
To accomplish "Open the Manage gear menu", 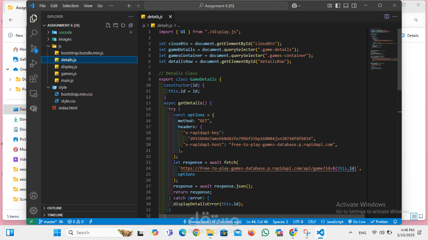I will 34,211.
